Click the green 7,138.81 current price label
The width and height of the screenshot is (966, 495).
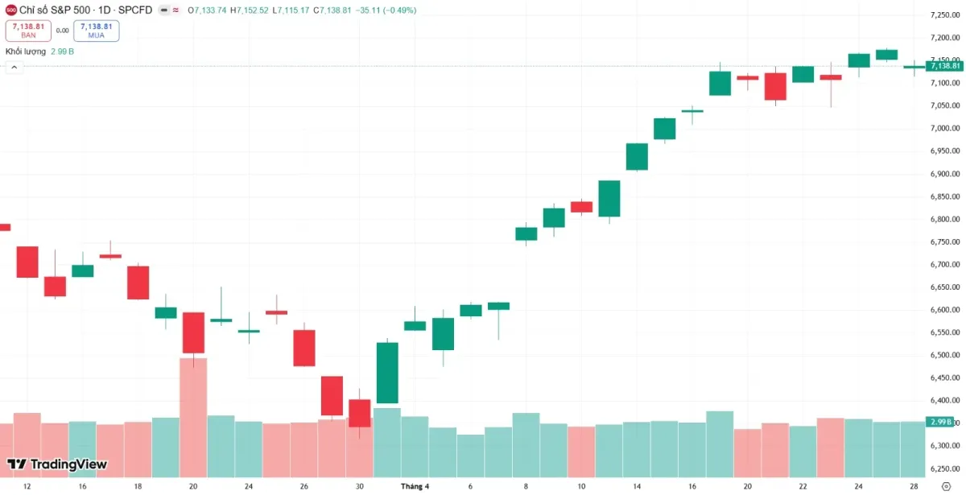click(x=945, y=66)
